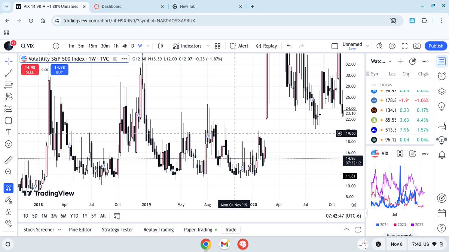Click the blue BUY 14.98 button
The width and height of the screenshot is (449, 252).
point(59,69)
